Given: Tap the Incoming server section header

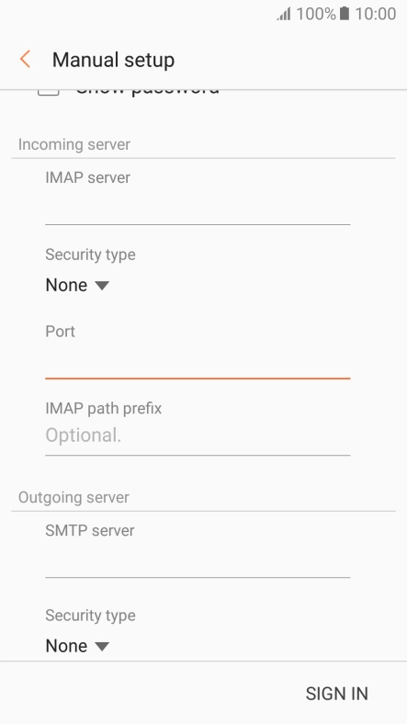Looking at the screenshot, I should pos(74,144).
